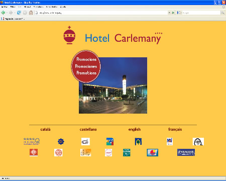Image resolution: width=226 pixels, height=181 pixels.
Task: Click the Michelin man logo
Action: pos(198,142)
